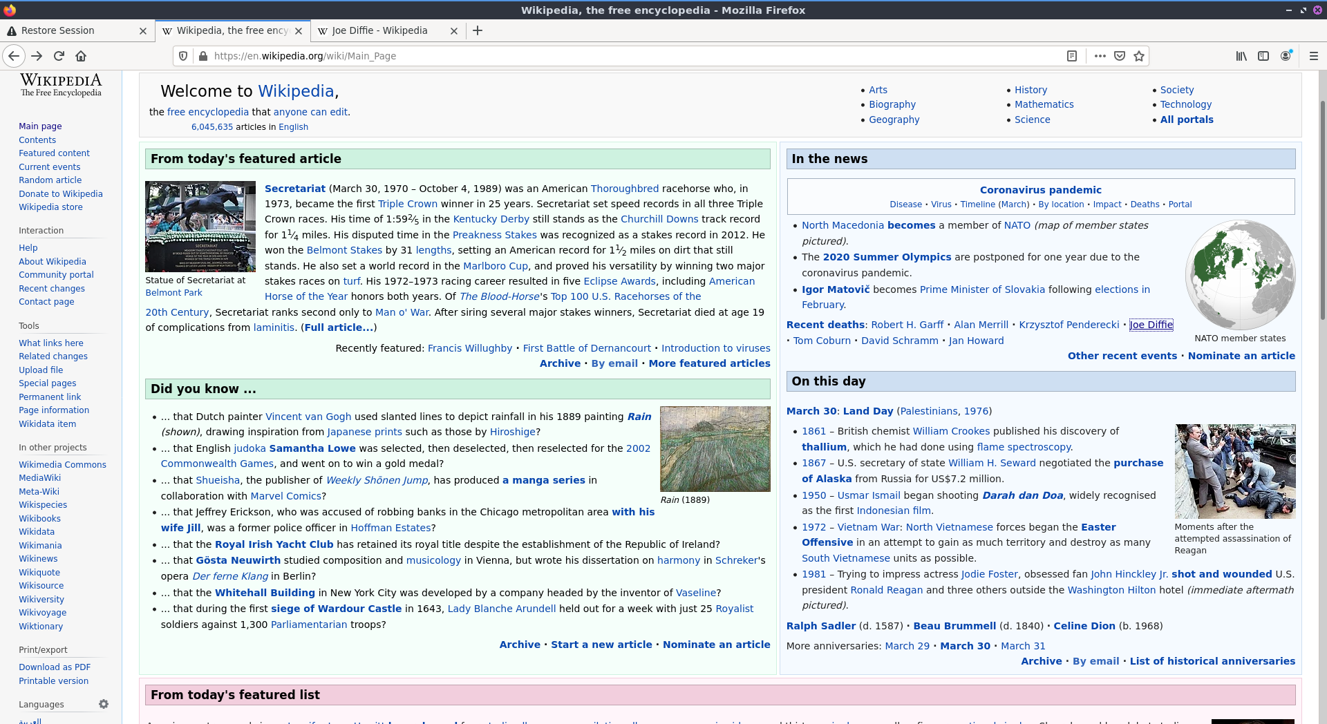Image resolution: width=1327 pixels, height=724 pixels.
Task: Go to the Firefox Home page
Action: coord(81,56)
